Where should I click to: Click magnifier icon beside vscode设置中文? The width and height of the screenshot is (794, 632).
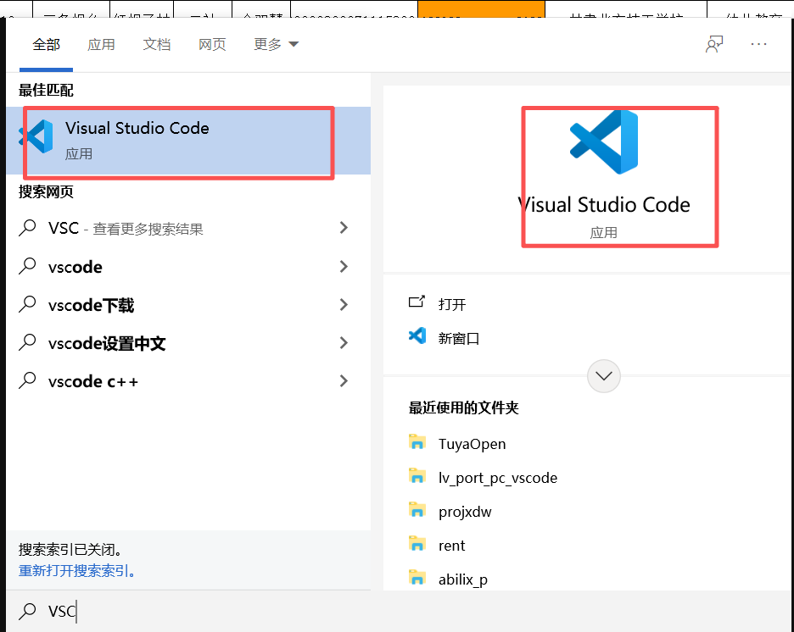[27, 342]
